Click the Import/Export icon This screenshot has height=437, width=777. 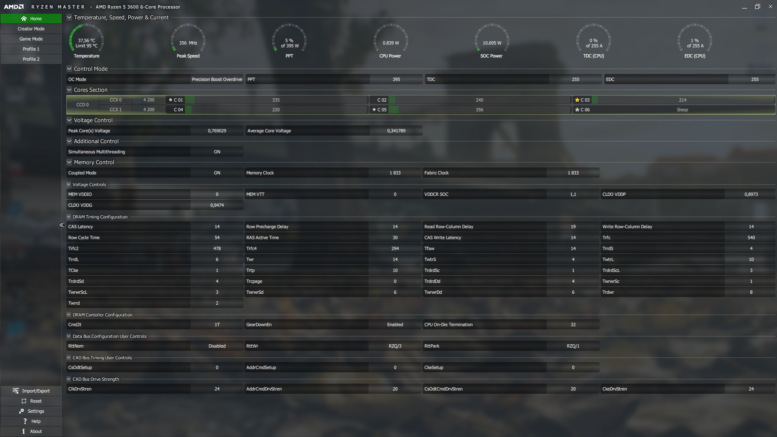16,391
